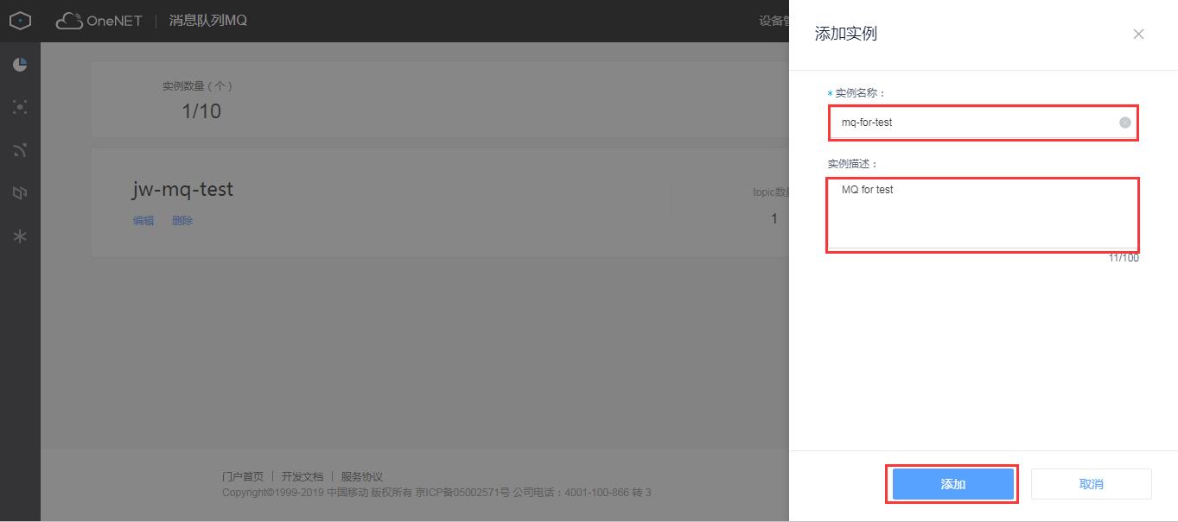Select the dotted cluster sidebar icon
The width and height of the screenshot is (1178, 522).
tap(20, 107)
